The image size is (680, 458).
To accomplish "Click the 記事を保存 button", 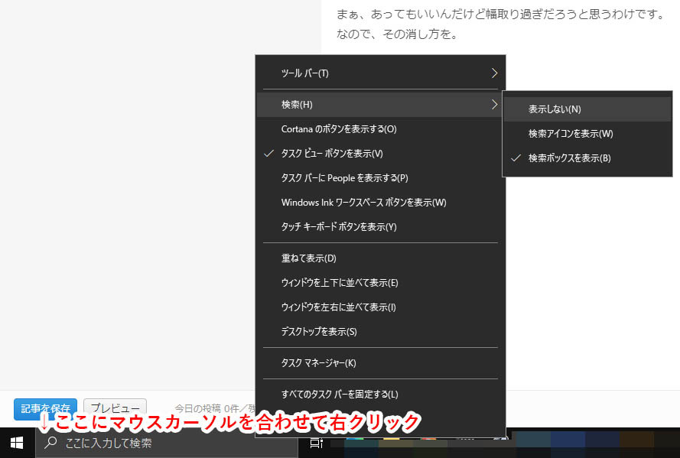I will (46, 408).
